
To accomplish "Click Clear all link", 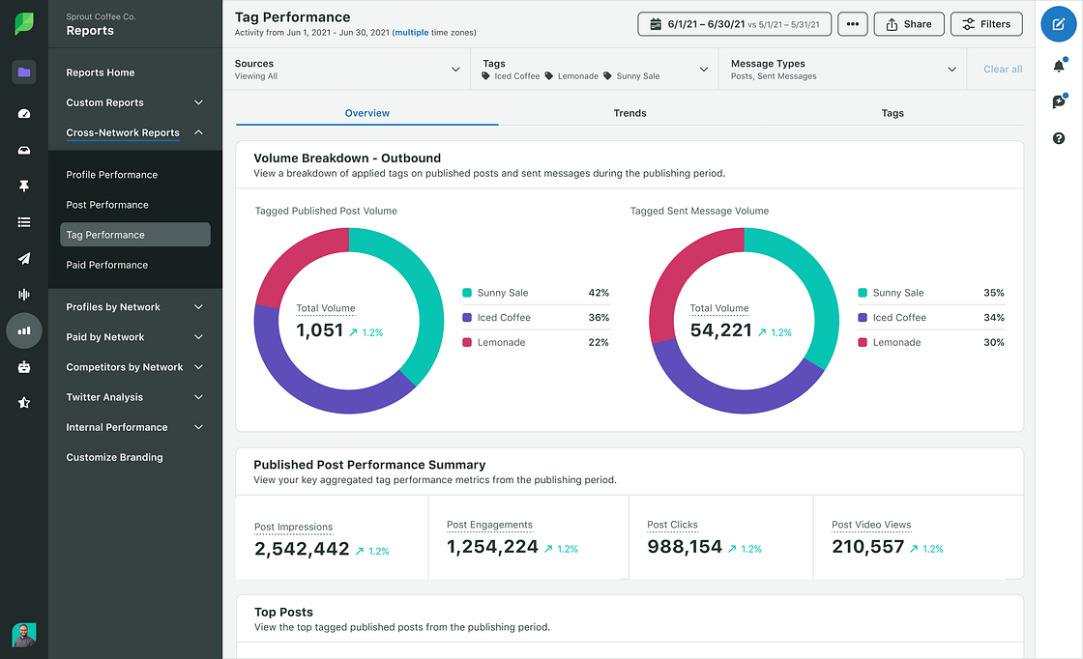I will pyautogui.click(x=1002, y=69).
